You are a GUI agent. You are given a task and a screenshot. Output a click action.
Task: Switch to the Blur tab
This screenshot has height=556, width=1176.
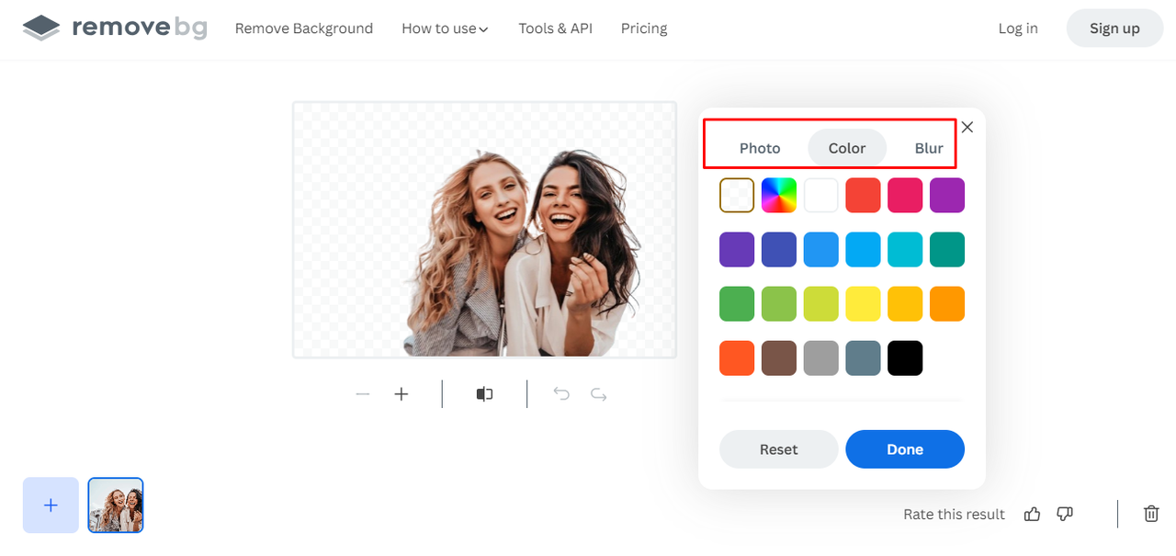coord(929,148)
